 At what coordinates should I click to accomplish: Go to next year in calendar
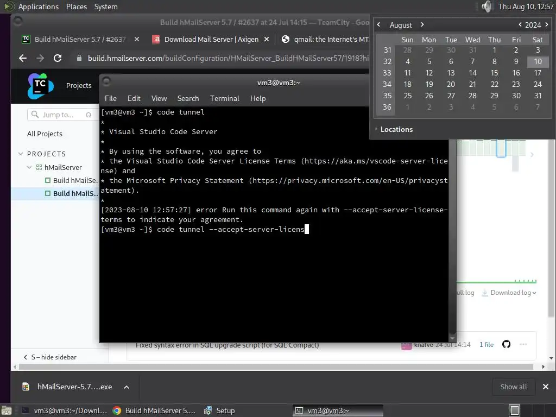coord(547,25)
